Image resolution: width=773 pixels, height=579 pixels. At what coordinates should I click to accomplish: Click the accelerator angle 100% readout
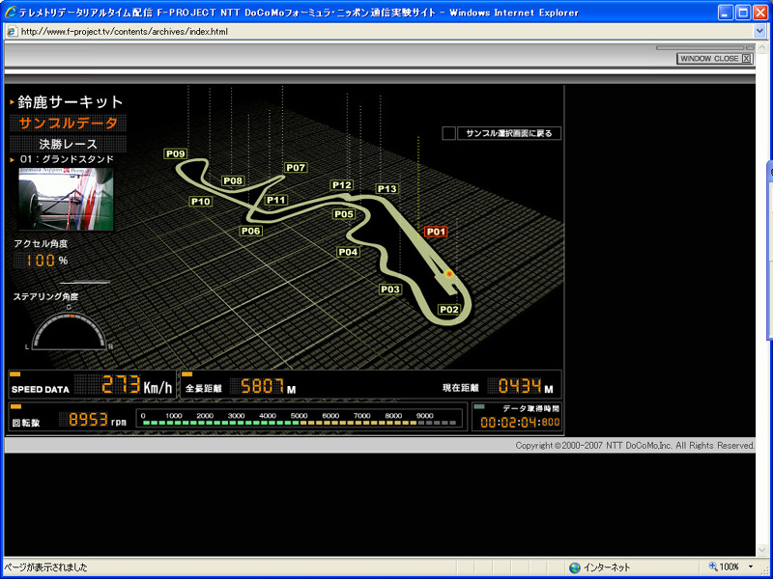point(42,261)
